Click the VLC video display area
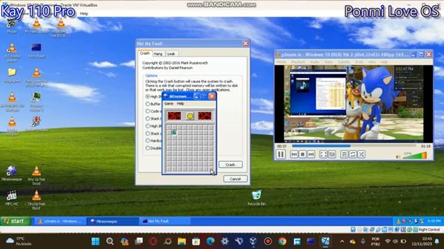This screenshot has height=249, width=444. click(x=353, y=104)
